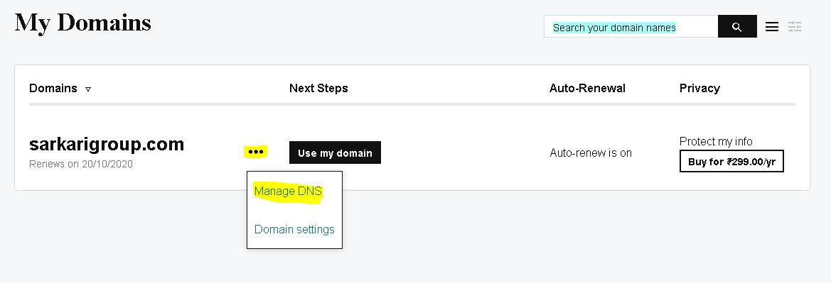
Task: Click the My Domains page heading
Action: pos(83,23)
